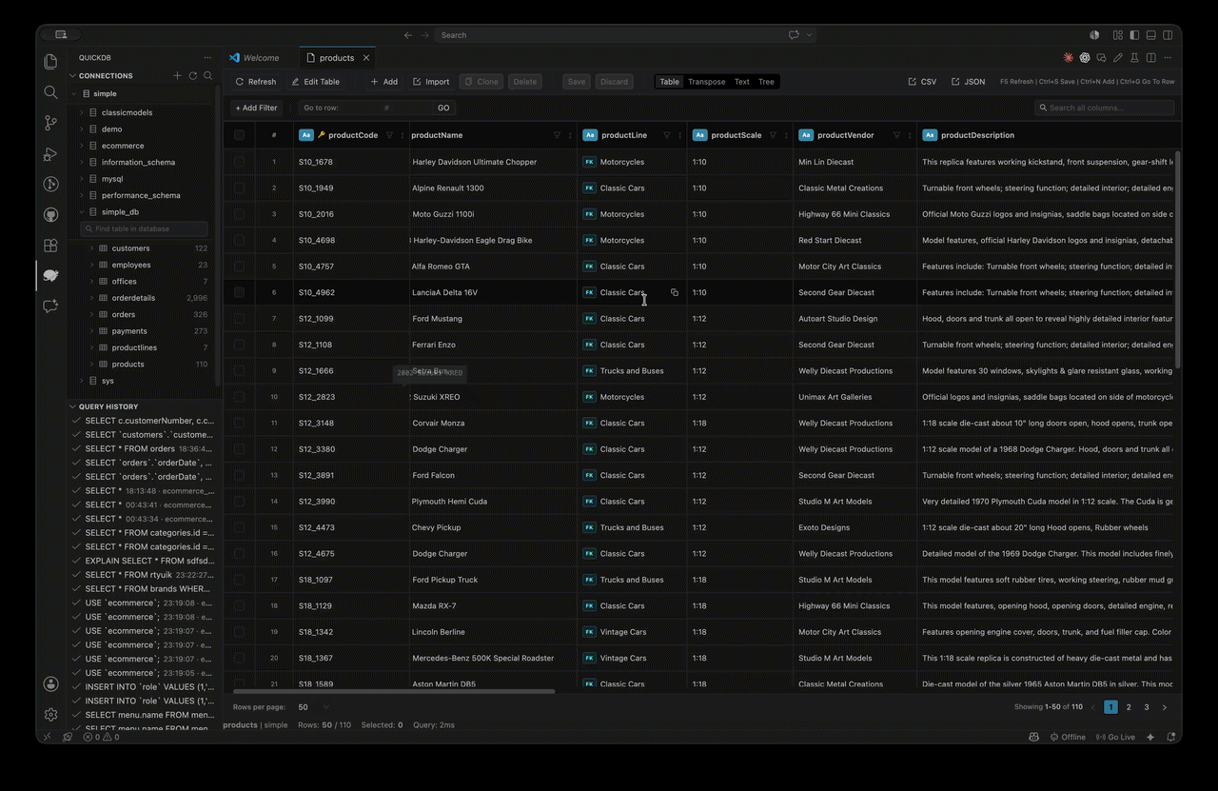Click the productName column filter icon
Screen dimensions: 1218x791
[x=557, y=135]
